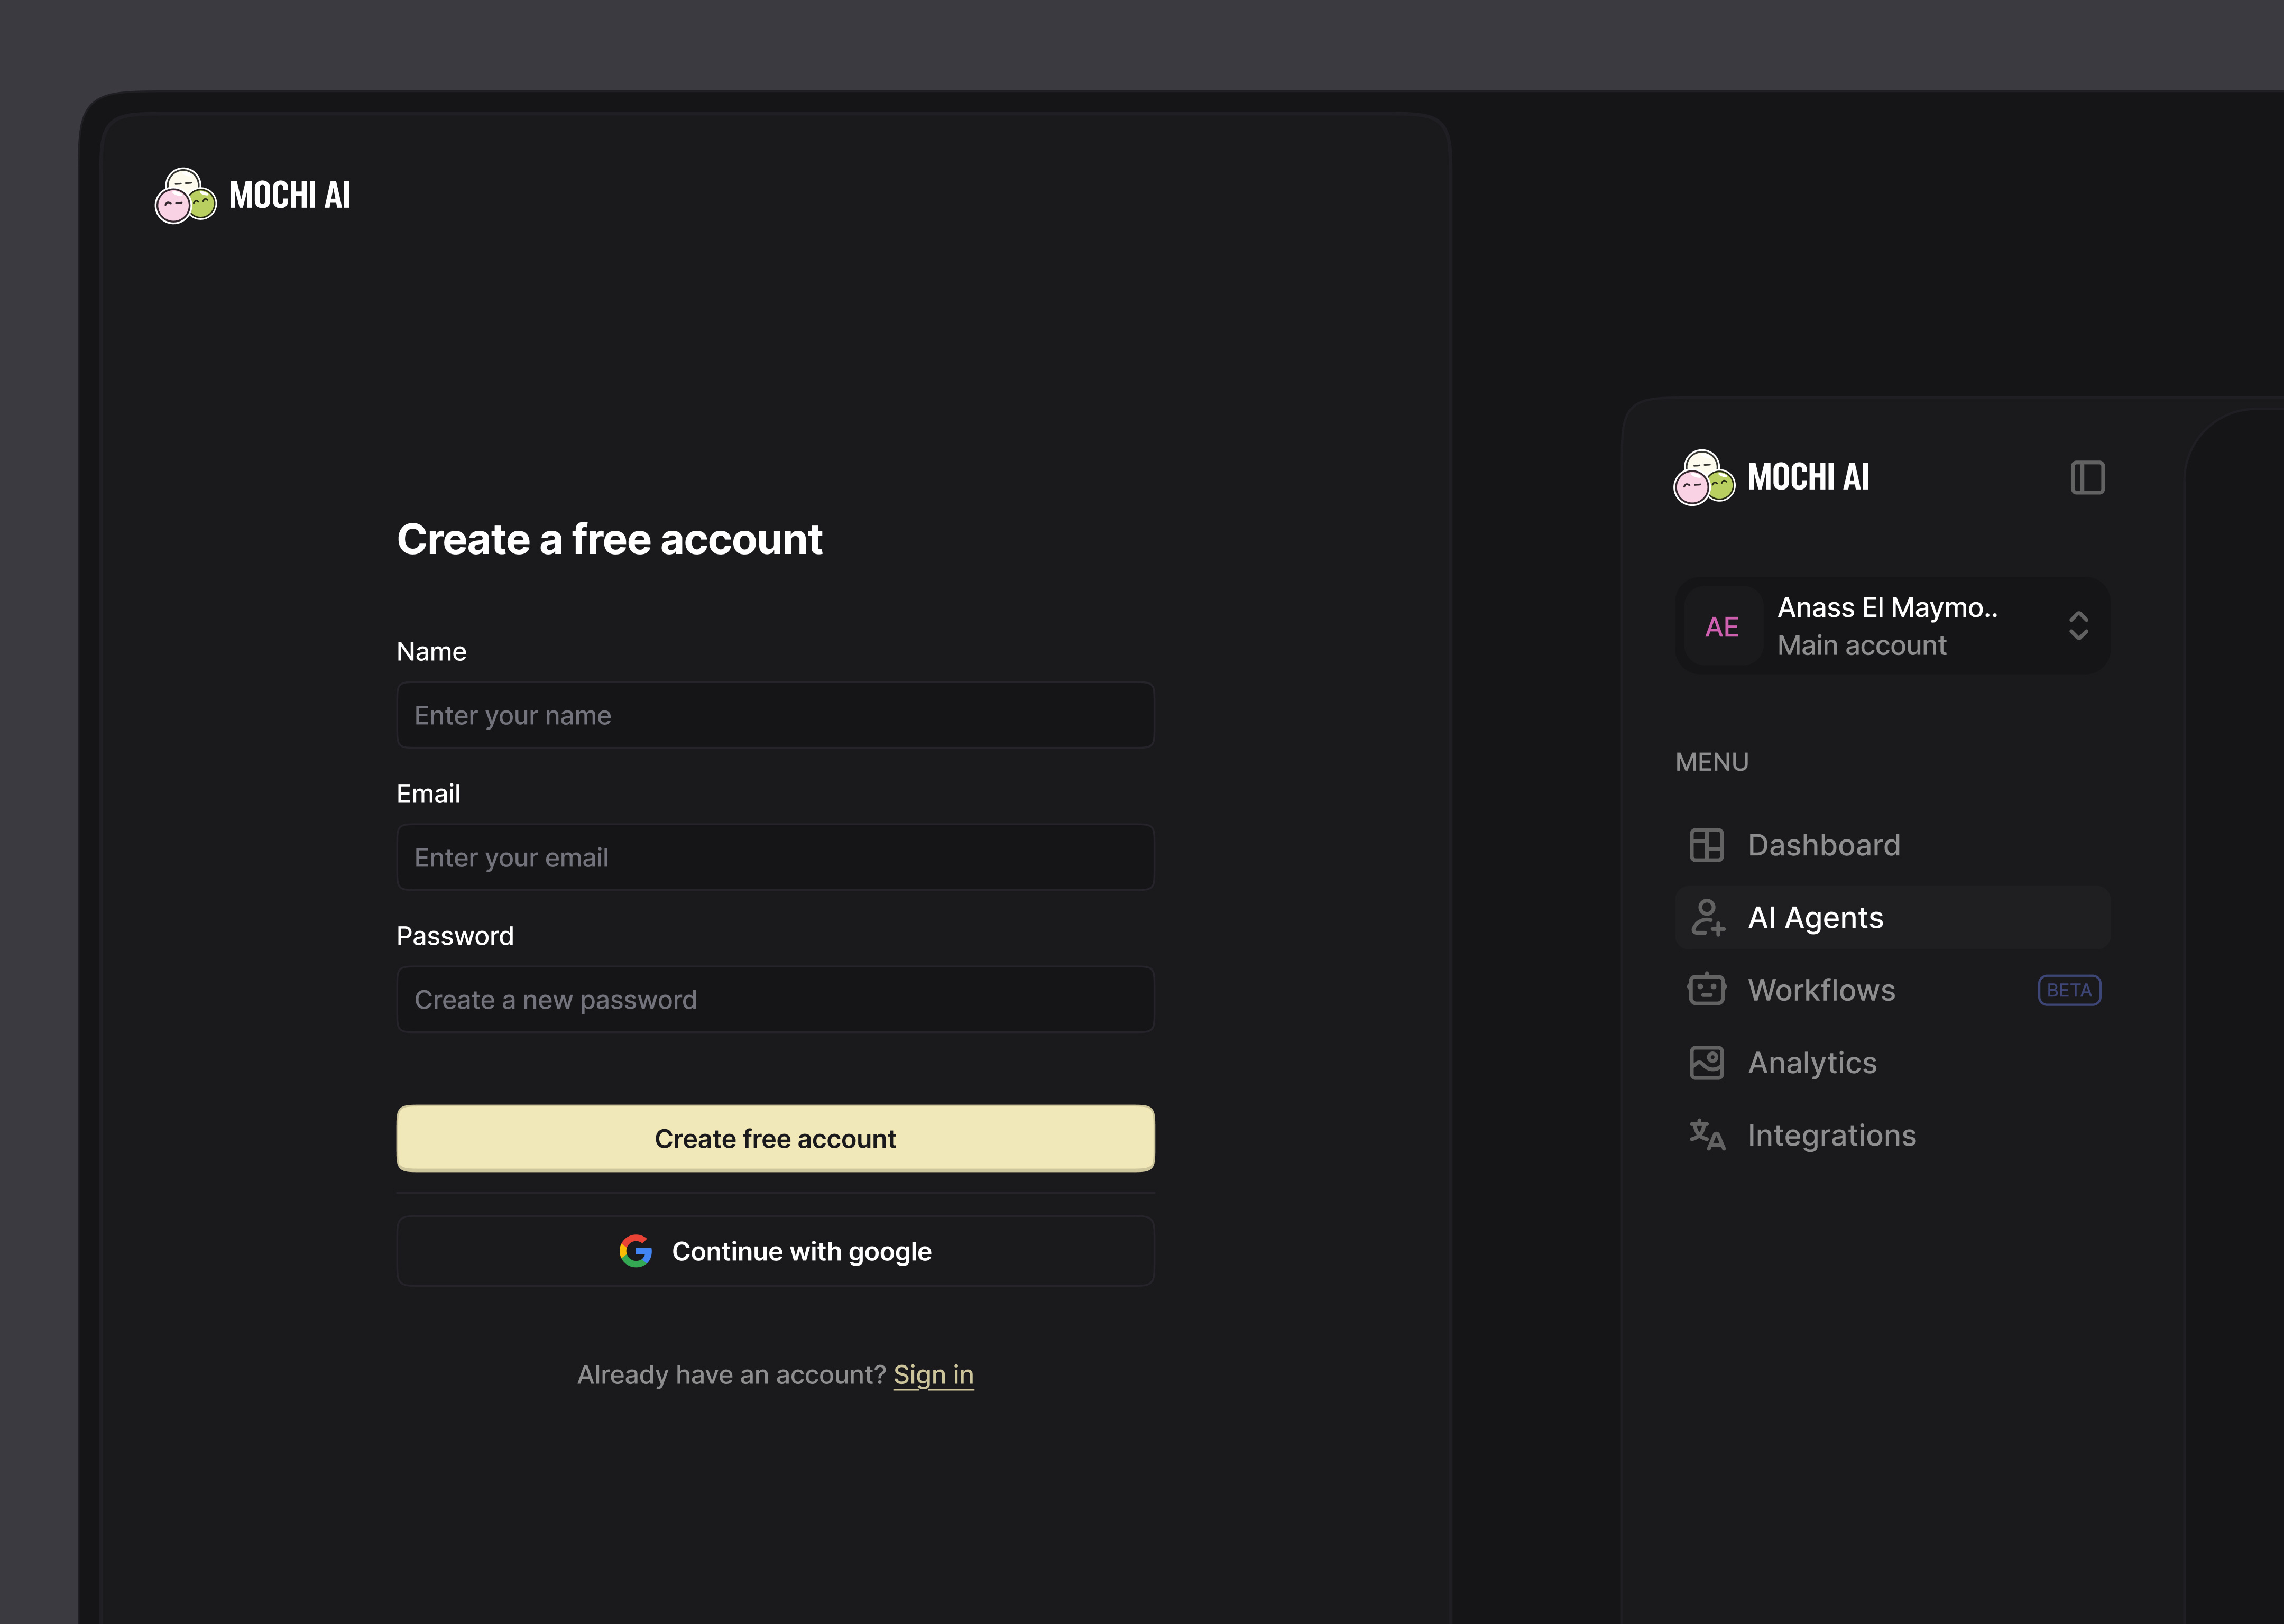The width and height of the screenshot is (2284, 1624).
Task: Click the Mochi AI logo in signup header
Action: click(x=253, y=195)
